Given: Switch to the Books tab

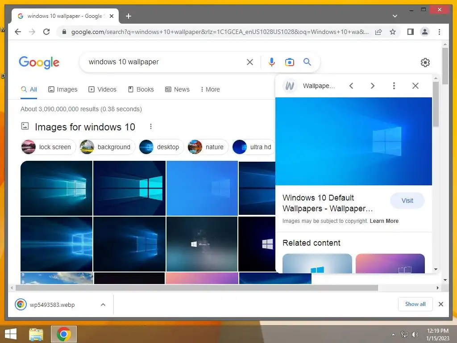Looking at the screenshot, I should click(x=141, y=89).
